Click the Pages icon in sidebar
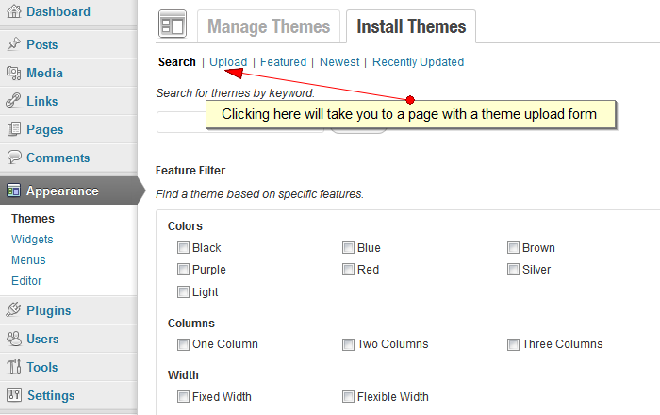Viewport: 660px width, 415px height. [x=13, y=129]
